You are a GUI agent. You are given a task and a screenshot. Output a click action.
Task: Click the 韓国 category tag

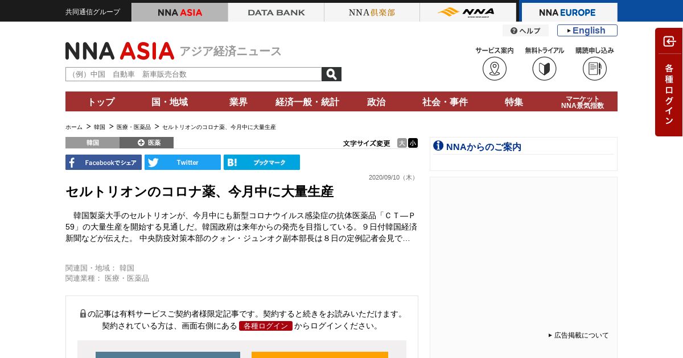[x=92, y=143]
